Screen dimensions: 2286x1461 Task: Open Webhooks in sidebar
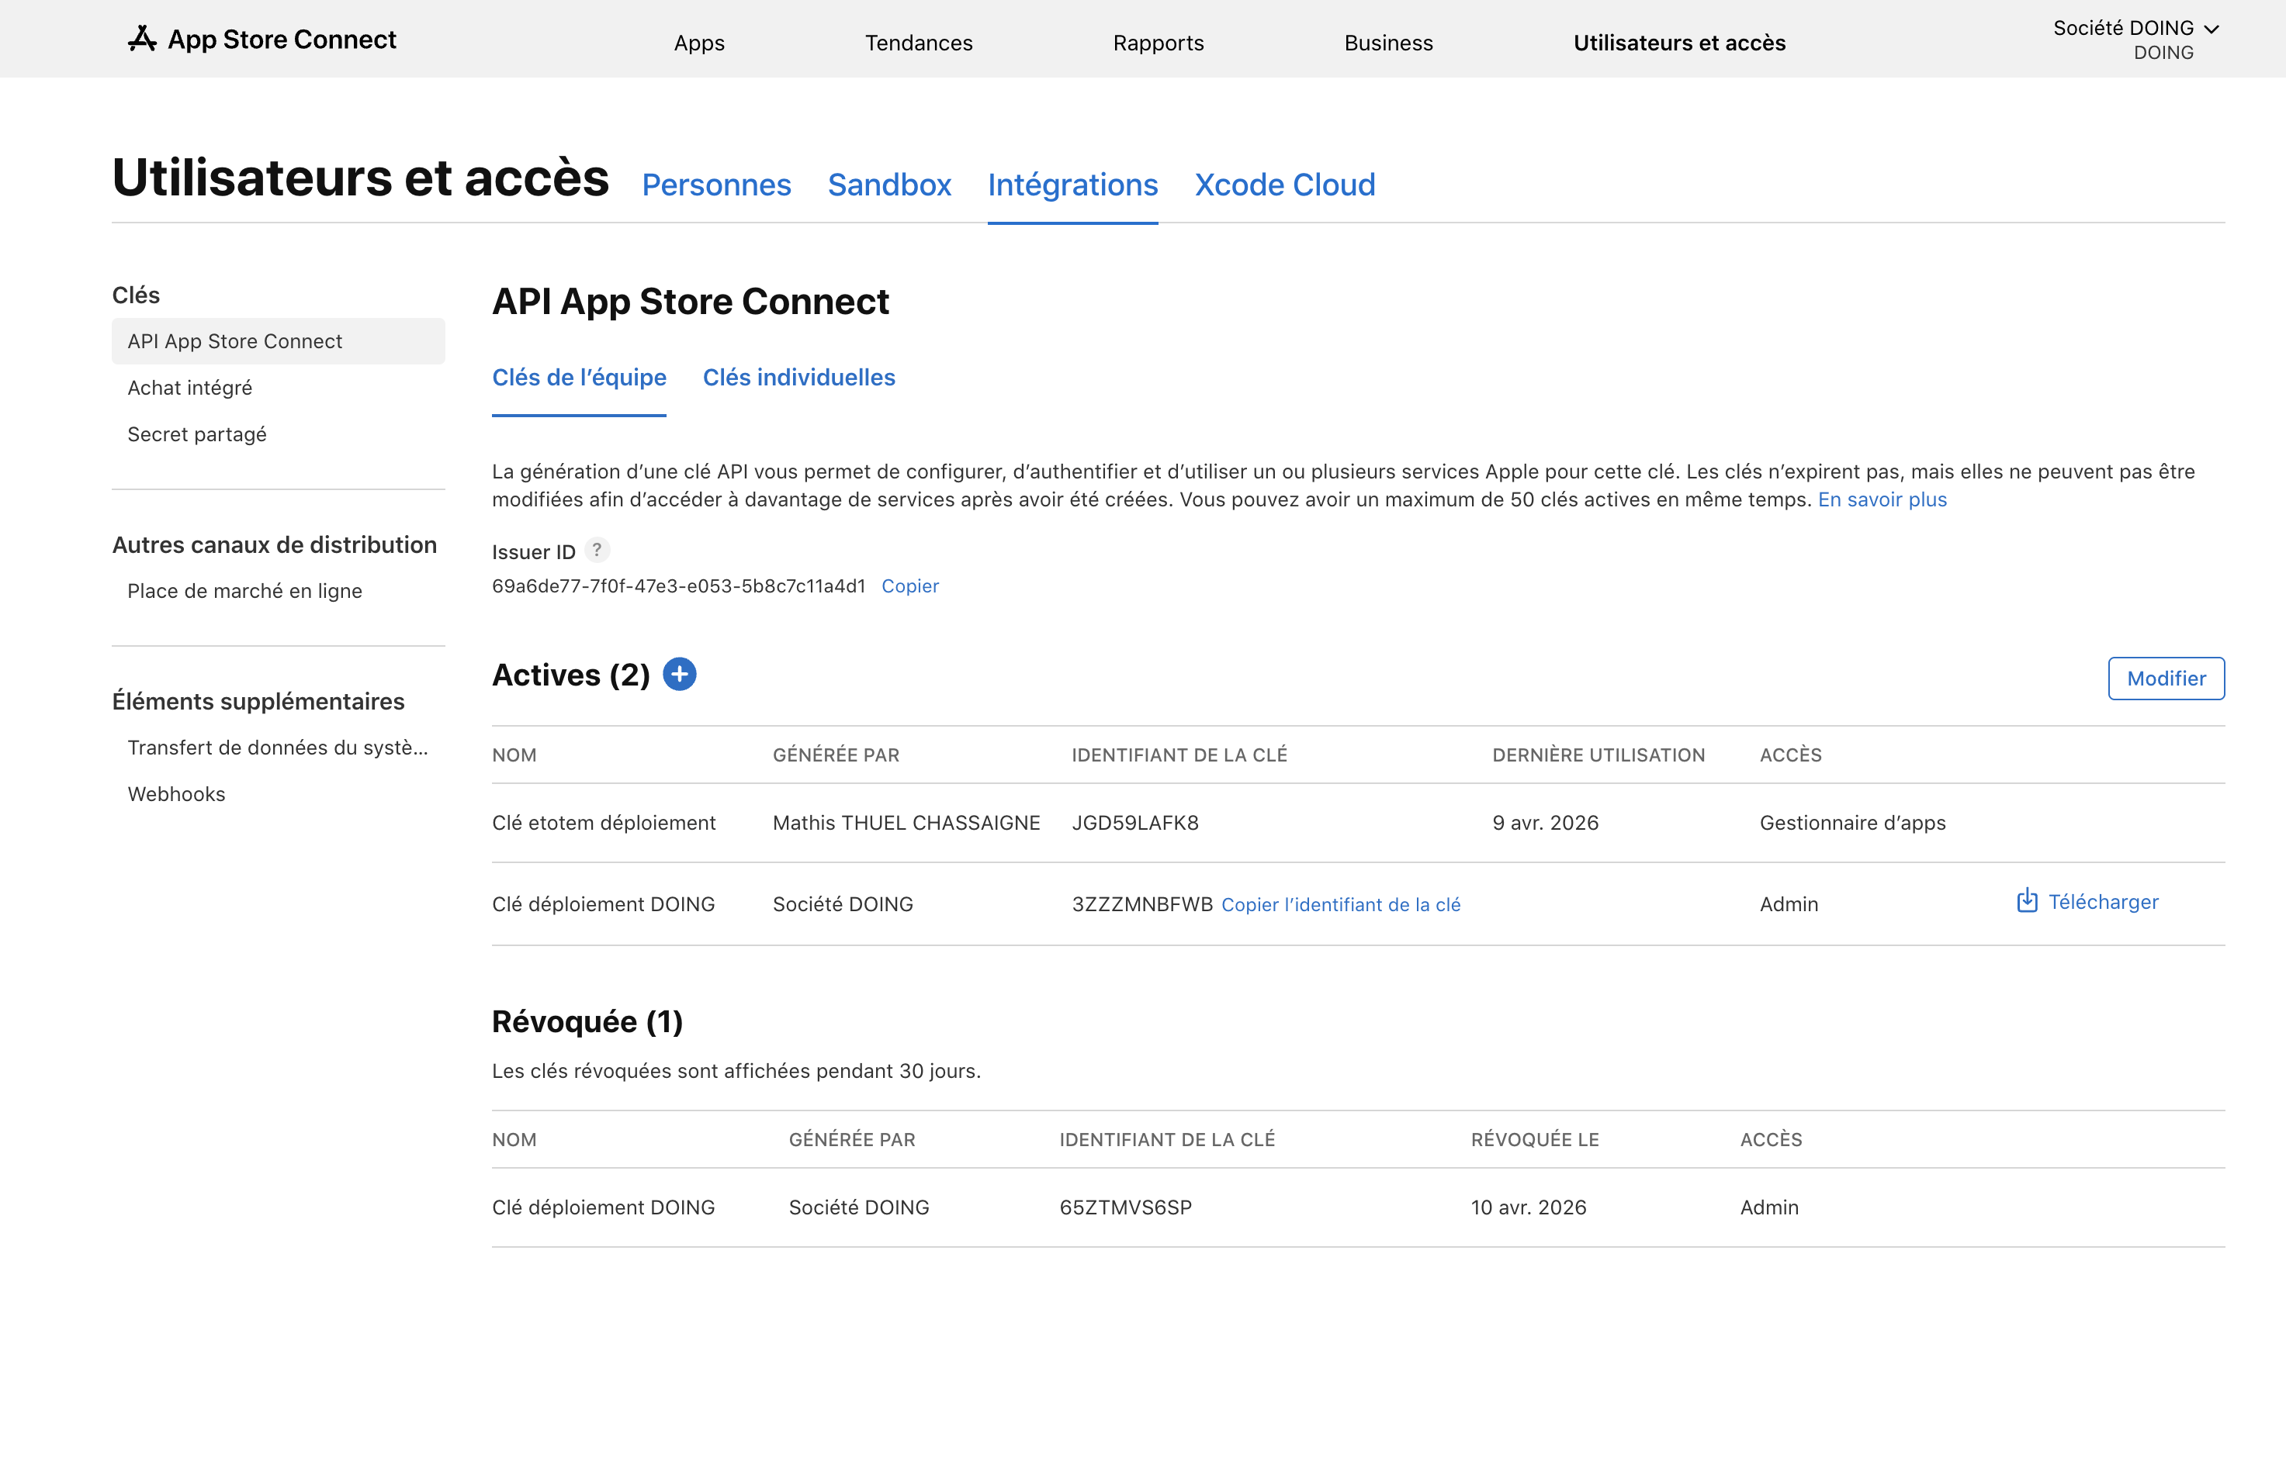177,794
